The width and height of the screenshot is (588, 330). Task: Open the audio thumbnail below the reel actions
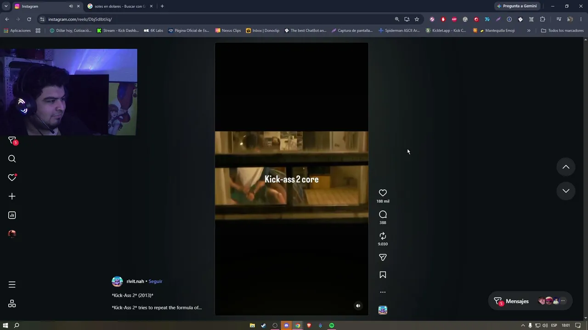pos(383,310)
